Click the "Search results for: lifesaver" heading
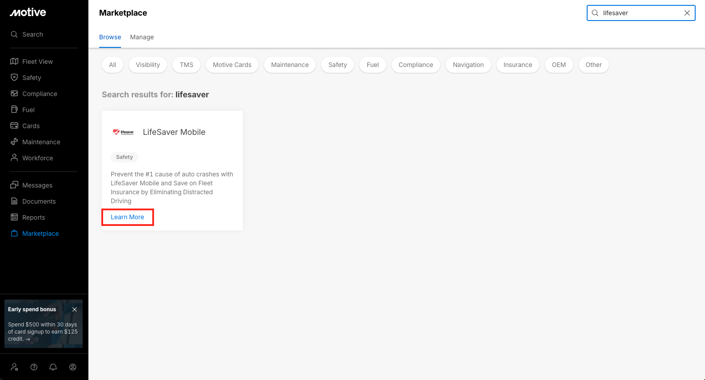The height and width of the screenshot is (380, 705). pyautogui.click(x=155, y=95)
